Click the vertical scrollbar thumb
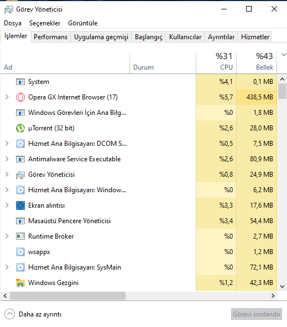 click(282, 91)
